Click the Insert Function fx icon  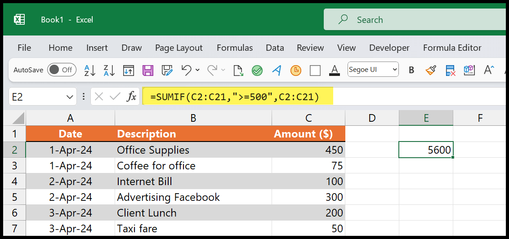131,97
